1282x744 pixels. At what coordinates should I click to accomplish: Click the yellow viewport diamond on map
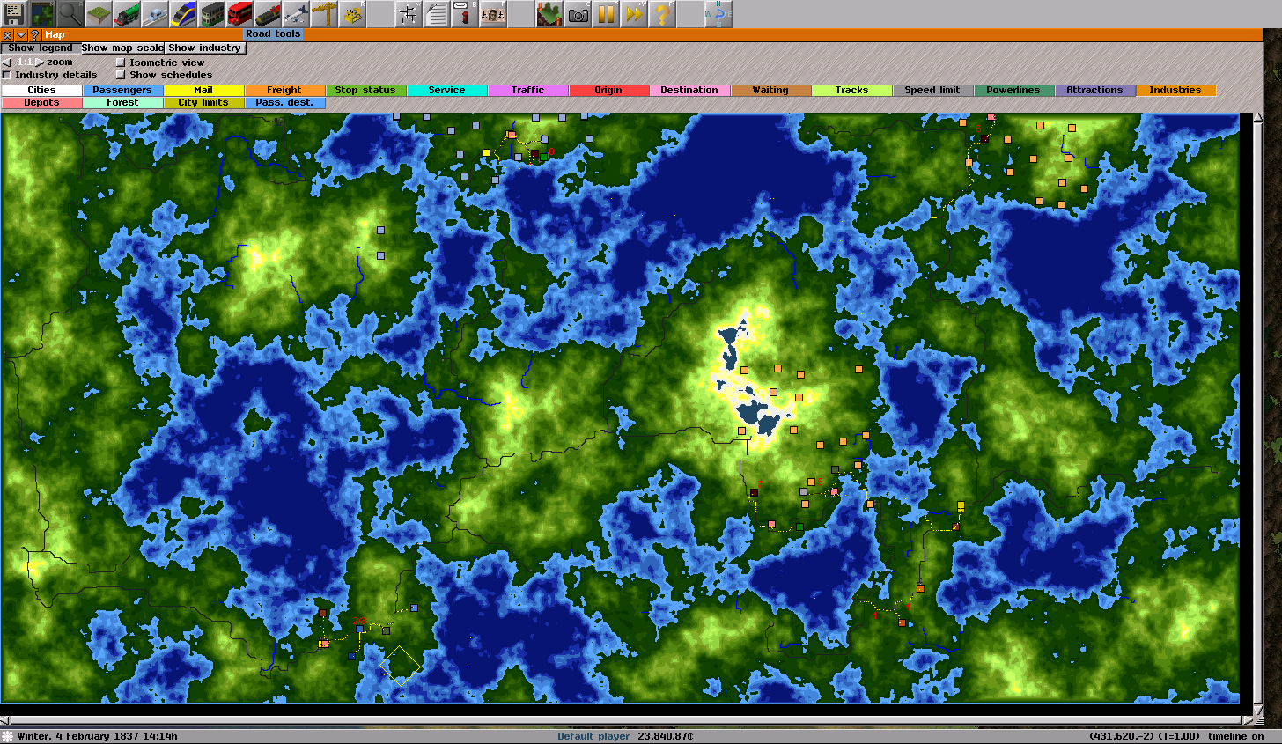click(401, 666)
